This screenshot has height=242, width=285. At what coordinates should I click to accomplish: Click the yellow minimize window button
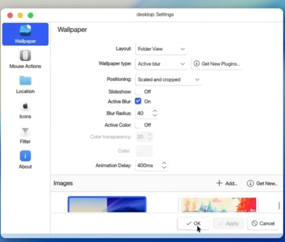(20, 15)
